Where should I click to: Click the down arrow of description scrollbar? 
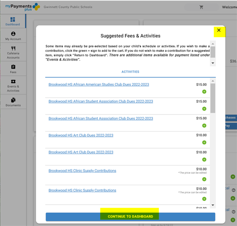click(213, 63)
